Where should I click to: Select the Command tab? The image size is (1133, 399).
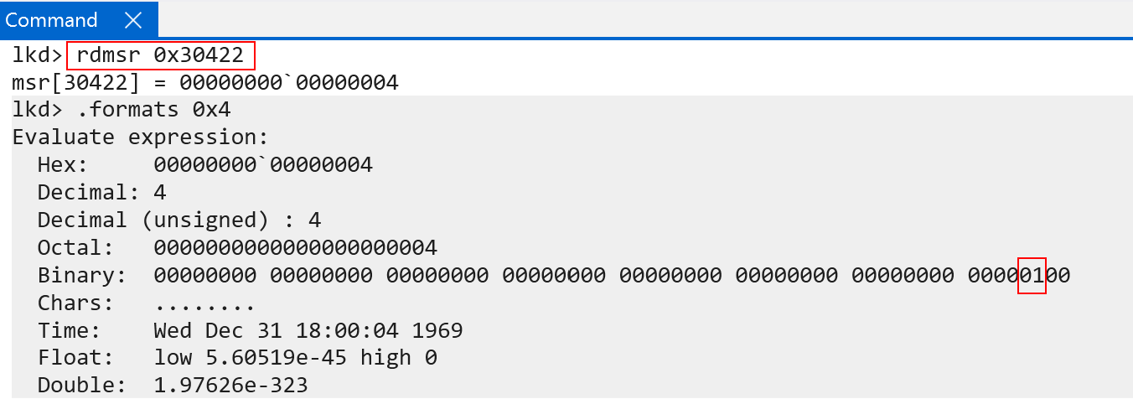(52, 20)
